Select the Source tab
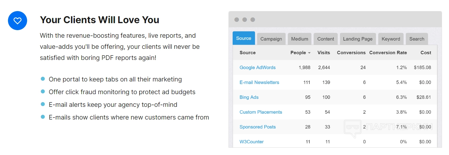The image size is (449, 155). pos(244,38)
